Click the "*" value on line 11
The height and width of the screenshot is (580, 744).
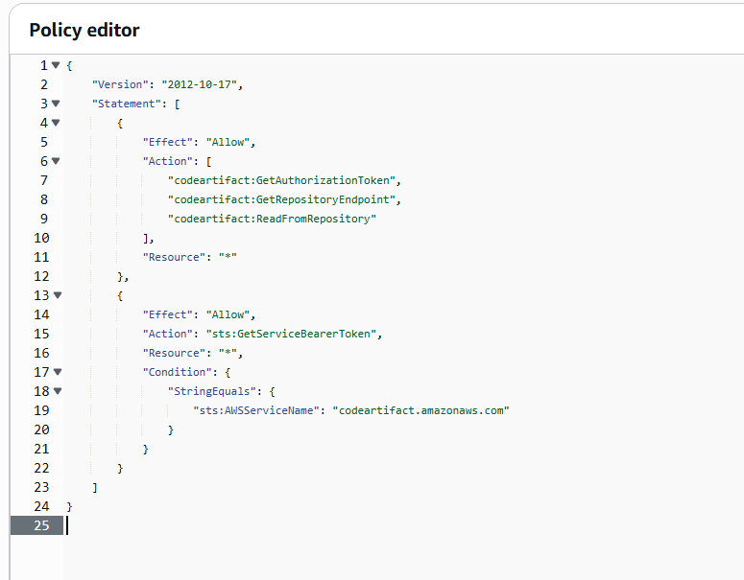coord(228,257)
